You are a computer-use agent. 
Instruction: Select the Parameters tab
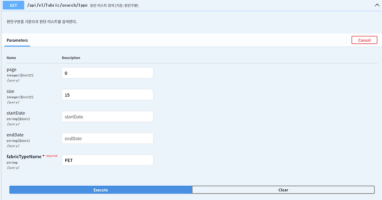17,40
